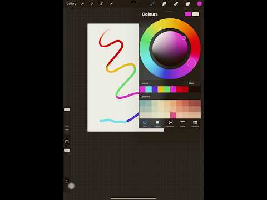Open the Adjustments magic wand menu

click(92, 4)
